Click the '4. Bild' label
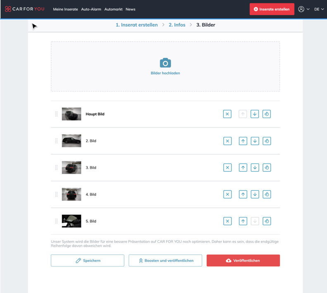 click(x=91, y=194)
